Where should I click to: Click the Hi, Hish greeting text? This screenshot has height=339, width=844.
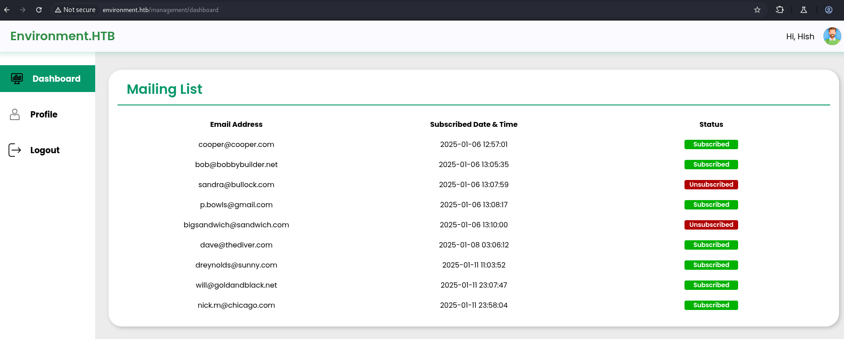pyautogui.click(x=800, y=37)
